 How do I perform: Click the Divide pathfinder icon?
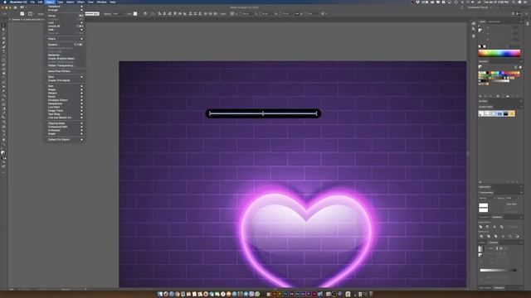click(481, 236)
